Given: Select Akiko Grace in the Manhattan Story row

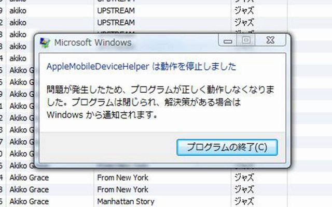Looking at the screenshot, I should tap(29, 201).
